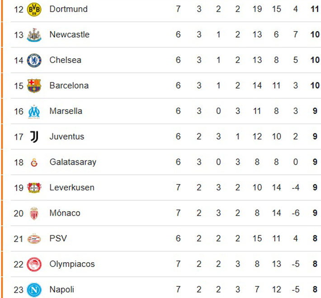Click the Barcelona club crest
This screenshot has width=321, height=298.
point(34,85)
